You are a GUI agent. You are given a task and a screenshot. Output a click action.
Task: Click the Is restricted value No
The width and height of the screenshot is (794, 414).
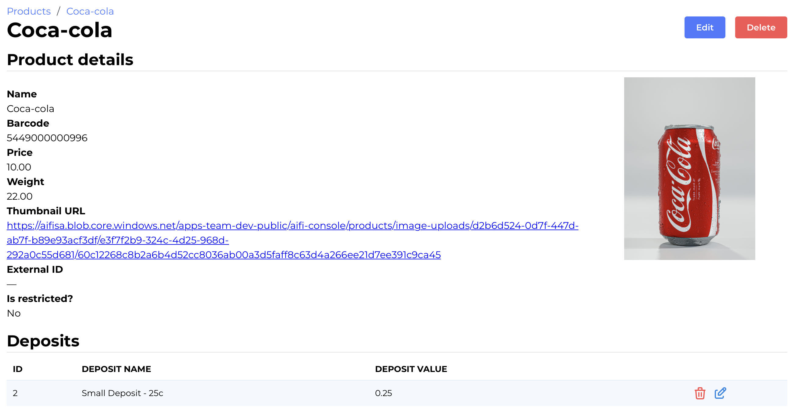[x=13, y=313]
